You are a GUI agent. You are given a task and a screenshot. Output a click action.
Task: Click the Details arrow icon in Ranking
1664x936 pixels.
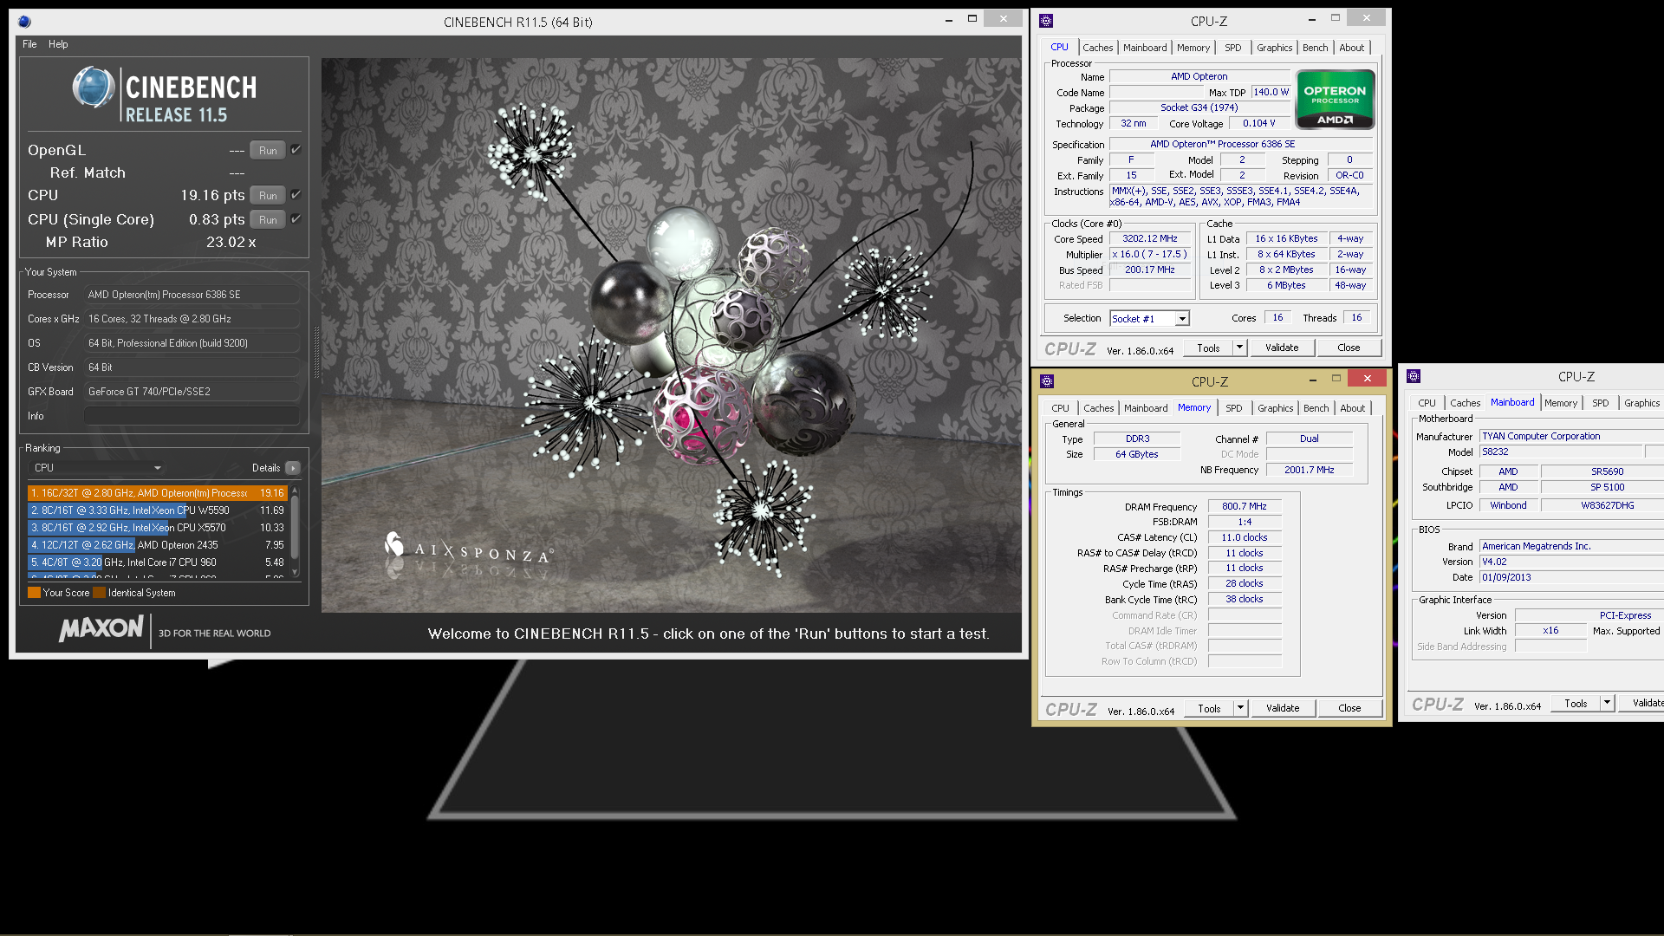coord(293,468)
